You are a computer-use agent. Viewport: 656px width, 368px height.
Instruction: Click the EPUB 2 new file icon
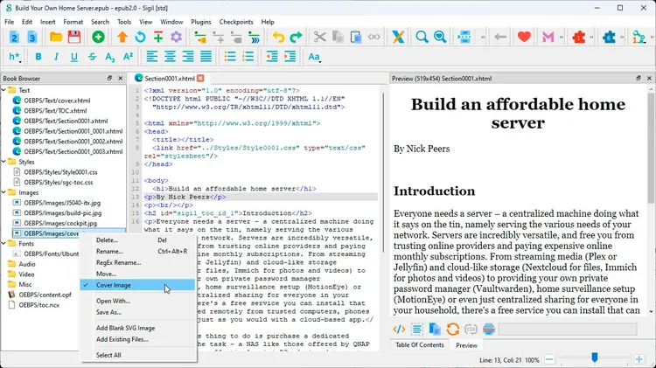tap(14, 38)
